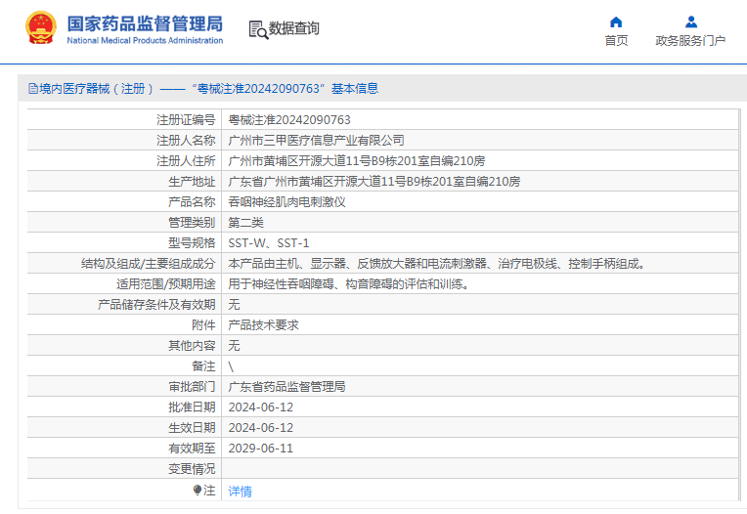This screenshot has width=747, height=514.
Task: Click the 批准日期 label
Action: [x=192, y=407]
